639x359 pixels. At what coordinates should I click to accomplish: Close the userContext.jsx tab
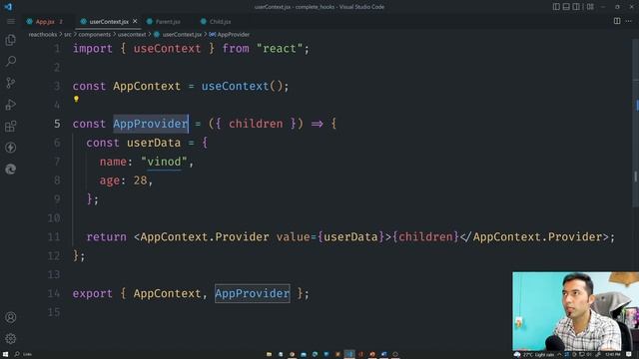click(x=135, y=21)
